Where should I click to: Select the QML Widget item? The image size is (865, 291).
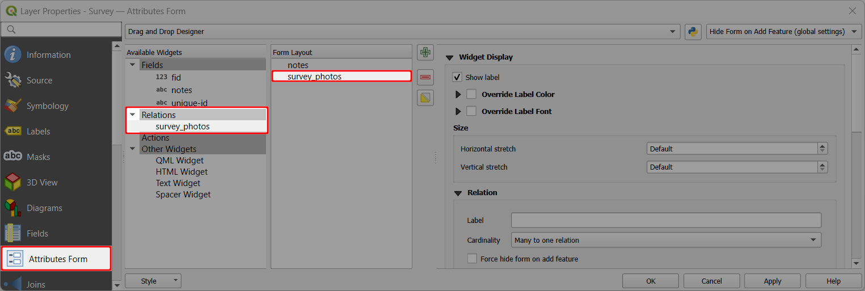click(x=180, y=161)
